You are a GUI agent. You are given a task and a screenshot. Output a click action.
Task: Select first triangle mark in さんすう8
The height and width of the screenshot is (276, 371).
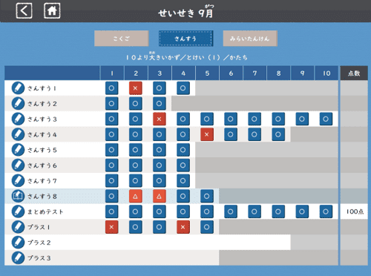[136, 196]
